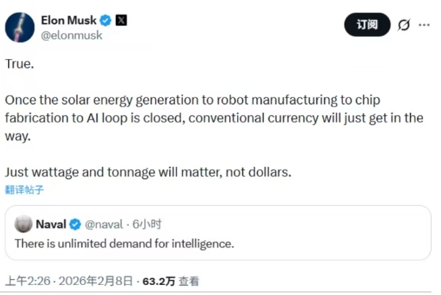Click Naval's small profile avatar
The image size is (441, 295).
(24, 224)
